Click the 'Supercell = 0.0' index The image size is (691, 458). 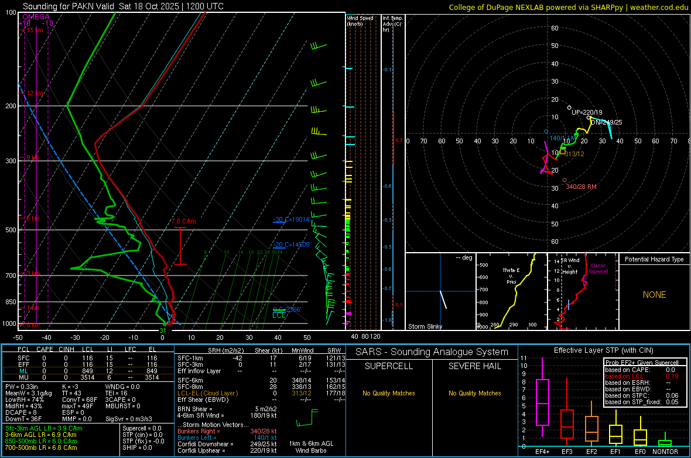click(x=142, y=428)
